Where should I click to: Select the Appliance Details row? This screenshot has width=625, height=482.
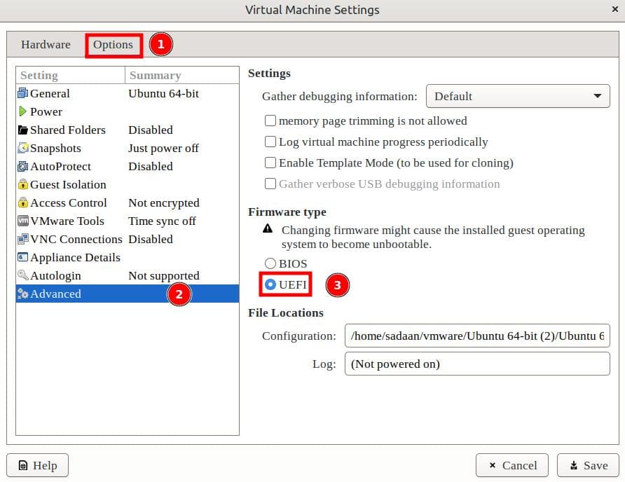(x=128, y=258)
